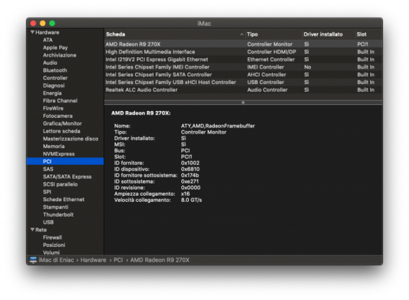Select SATA/SATA Express in the sidebar
The width and height of the screenshot is (409, 300).
pos(67,177)
